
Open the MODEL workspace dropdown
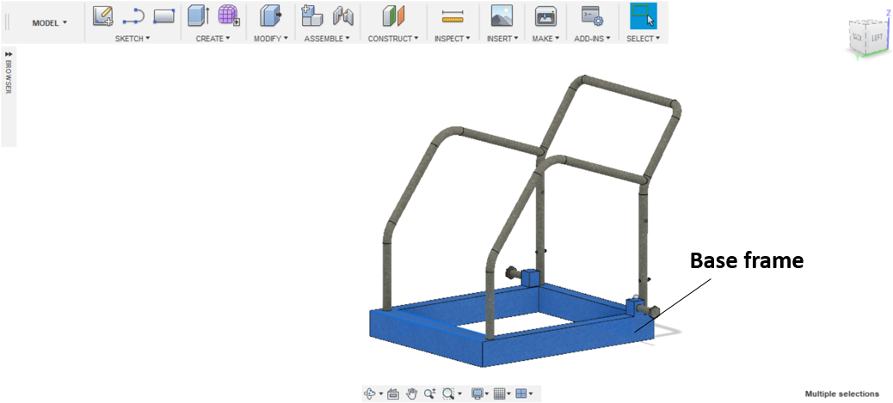pyautogui.click(x=50, y=22)
